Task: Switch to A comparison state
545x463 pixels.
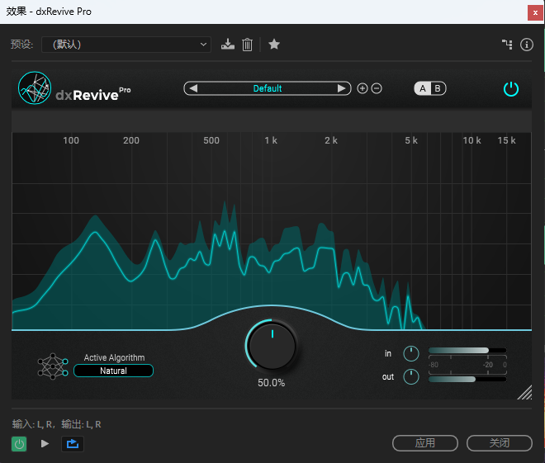Action: pyautogui.click(x=423, y=88)
